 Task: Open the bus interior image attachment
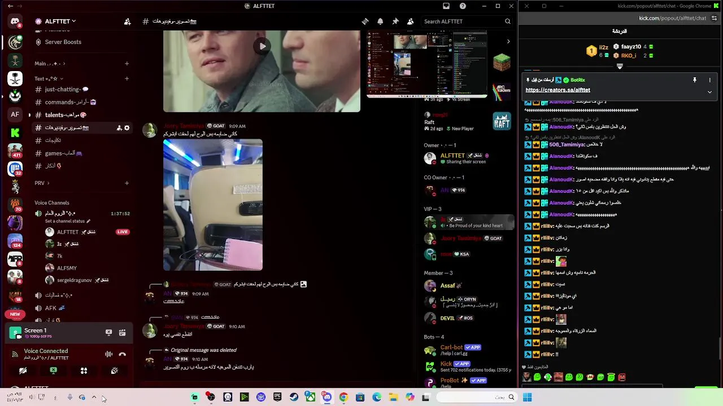213,205
